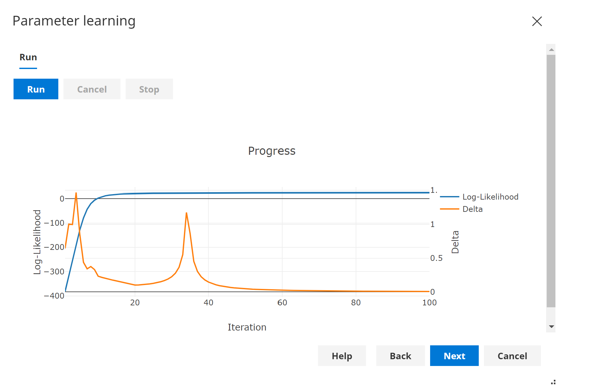The height and width of the screenshot is (385, 597).
Task: Cancel the current learning run
Action: (92, 89)
